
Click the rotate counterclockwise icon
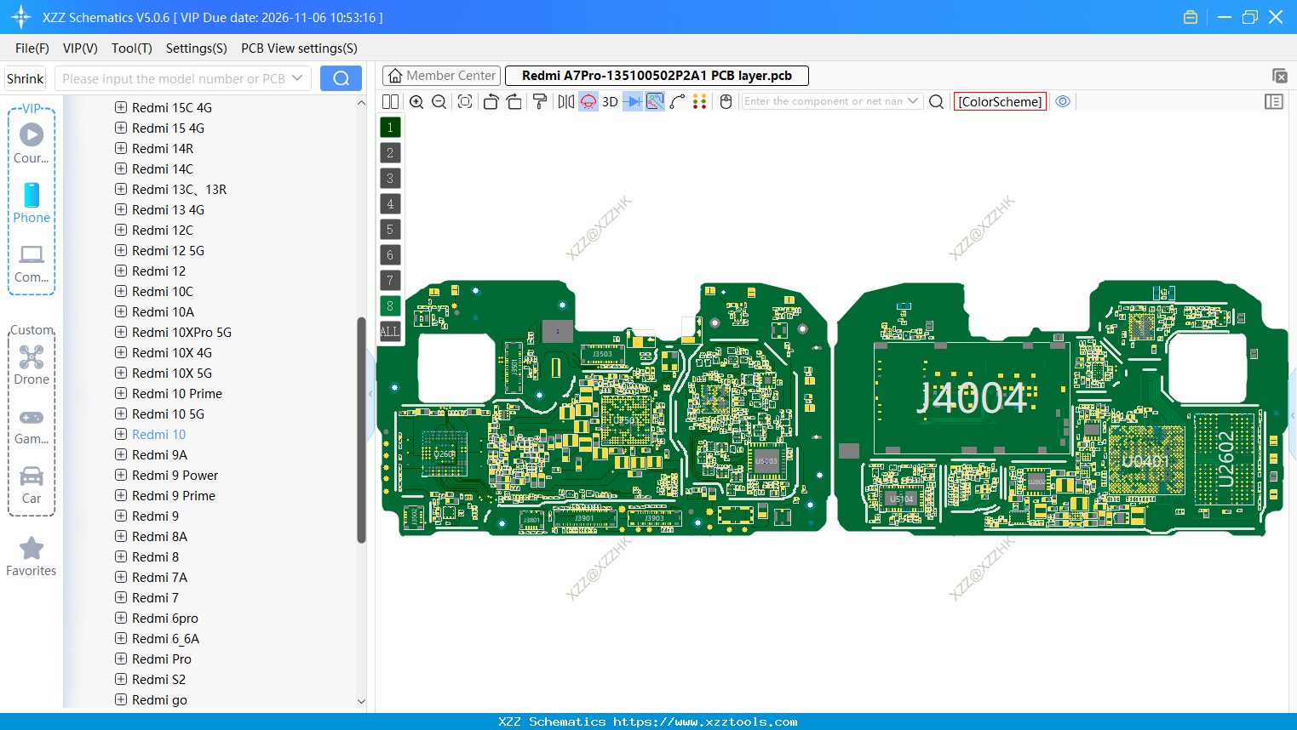491,101
